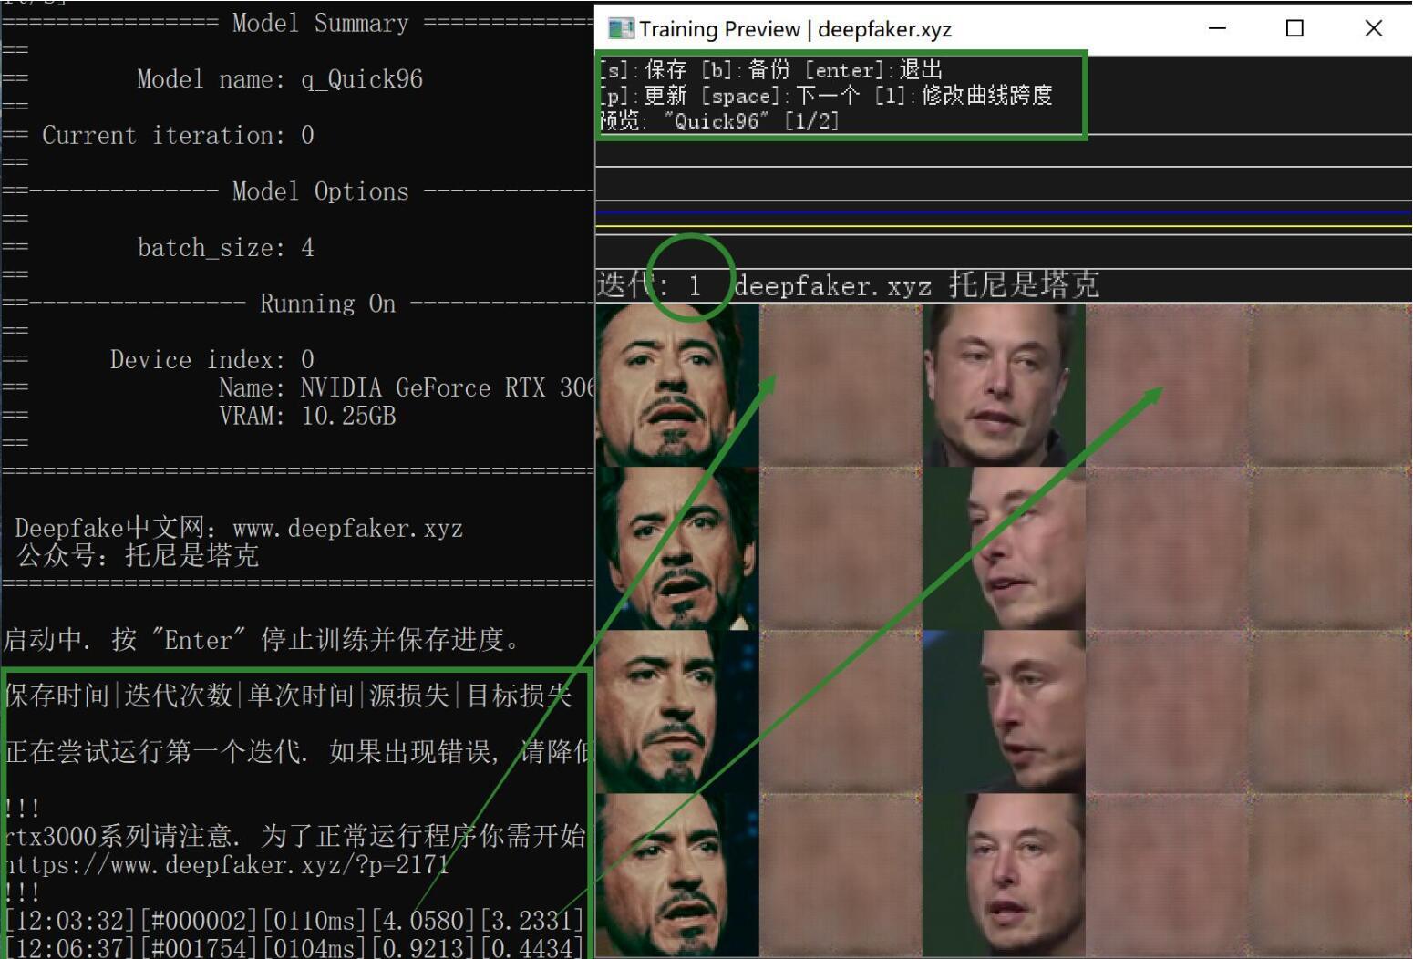Select first-row clean-shaven man face thumbnail
The image size is (1413, 959).
pos(1004,386)
